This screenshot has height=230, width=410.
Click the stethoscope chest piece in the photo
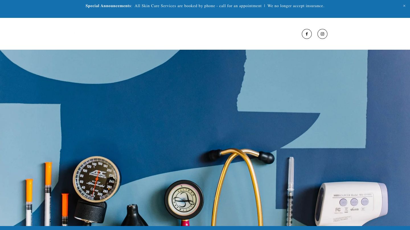pyautogui.click(x=184, y=200)
